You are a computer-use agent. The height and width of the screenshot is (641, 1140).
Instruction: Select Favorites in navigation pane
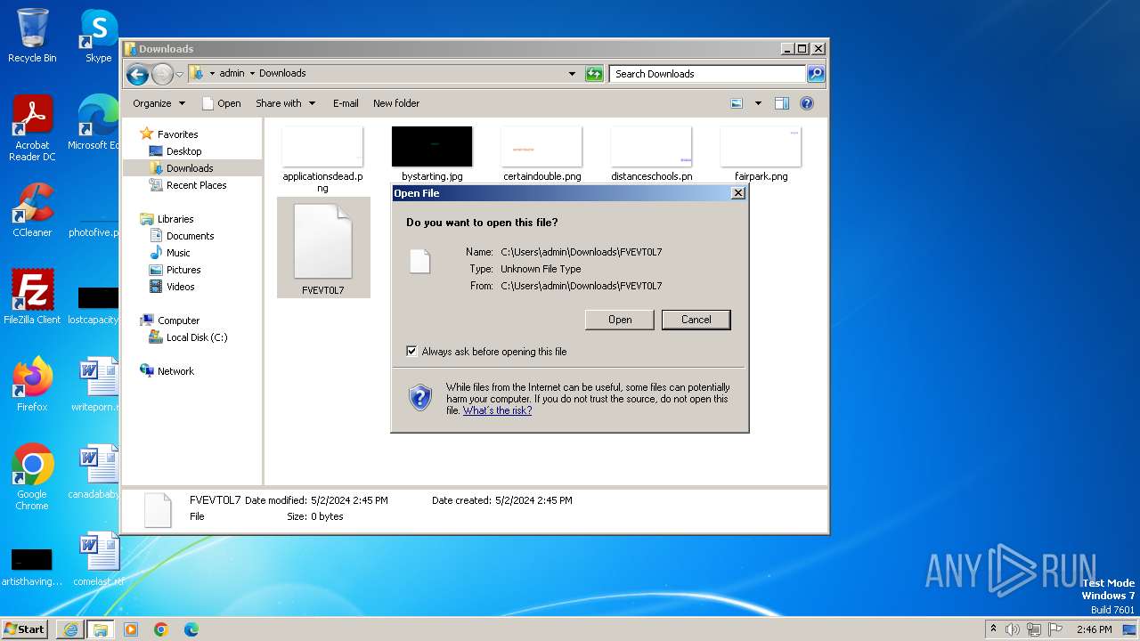coord(177,134)
